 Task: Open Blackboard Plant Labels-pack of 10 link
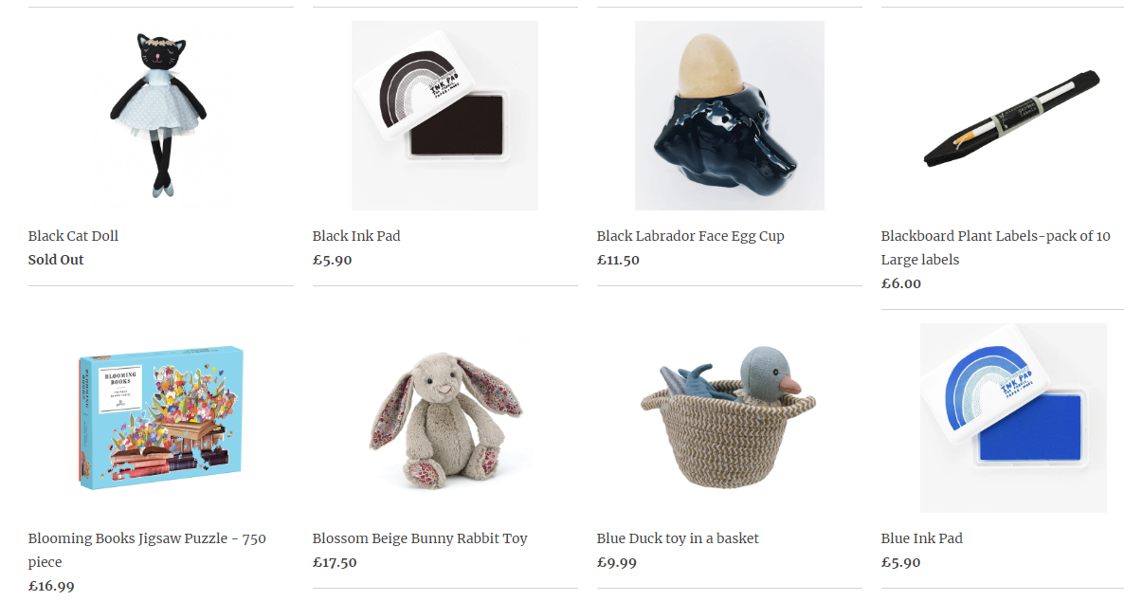(x=995, y=247)
